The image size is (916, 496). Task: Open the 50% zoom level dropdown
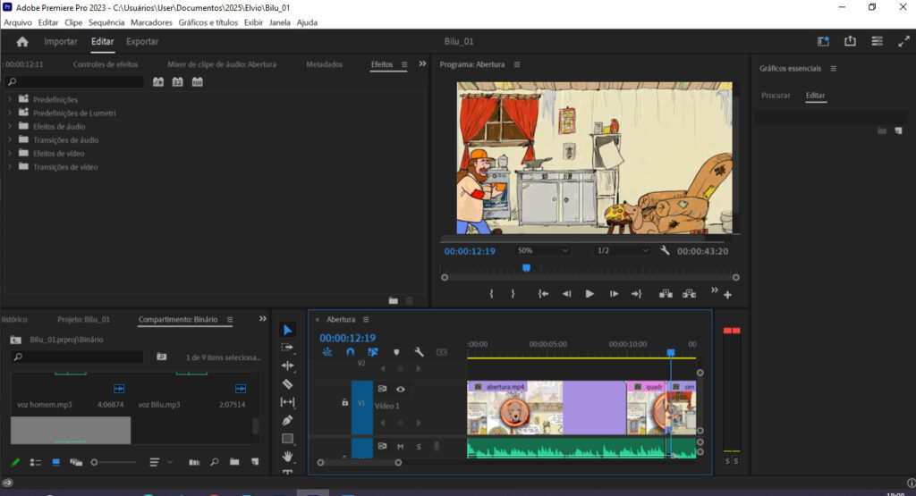pyautogui.click(x=542, y=250)
